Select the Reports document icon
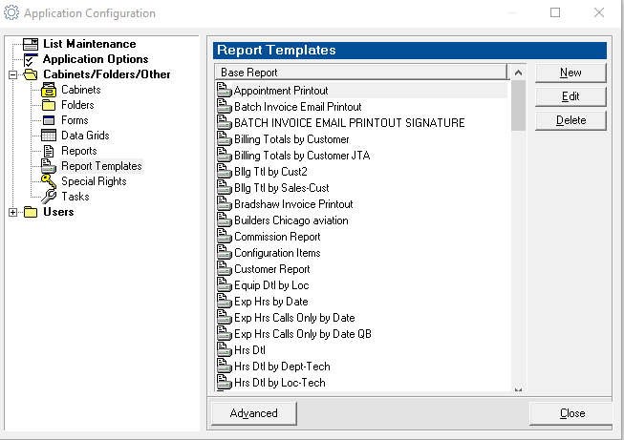Viewport: 624px width, 440px height. (x=49, y=151)
